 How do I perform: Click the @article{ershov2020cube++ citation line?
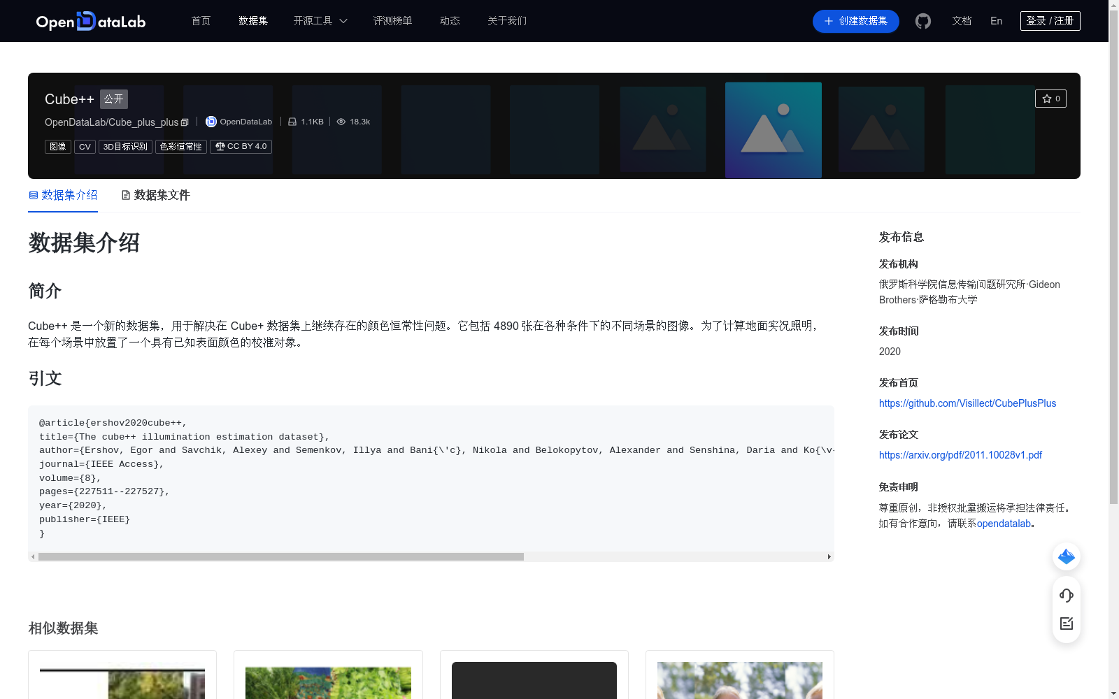[x=113, y=423]
